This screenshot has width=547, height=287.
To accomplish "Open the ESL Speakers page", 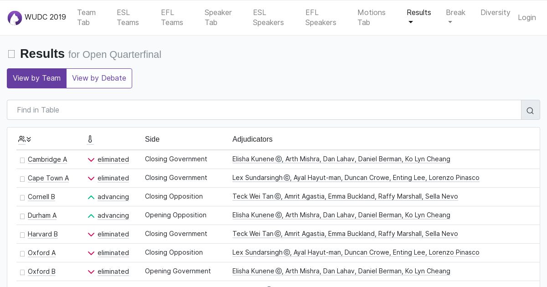I will click(268, 17).
